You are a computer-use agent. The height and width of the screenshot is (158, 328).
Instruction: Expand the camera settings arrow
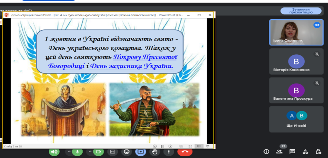click(x=90, y=152)
